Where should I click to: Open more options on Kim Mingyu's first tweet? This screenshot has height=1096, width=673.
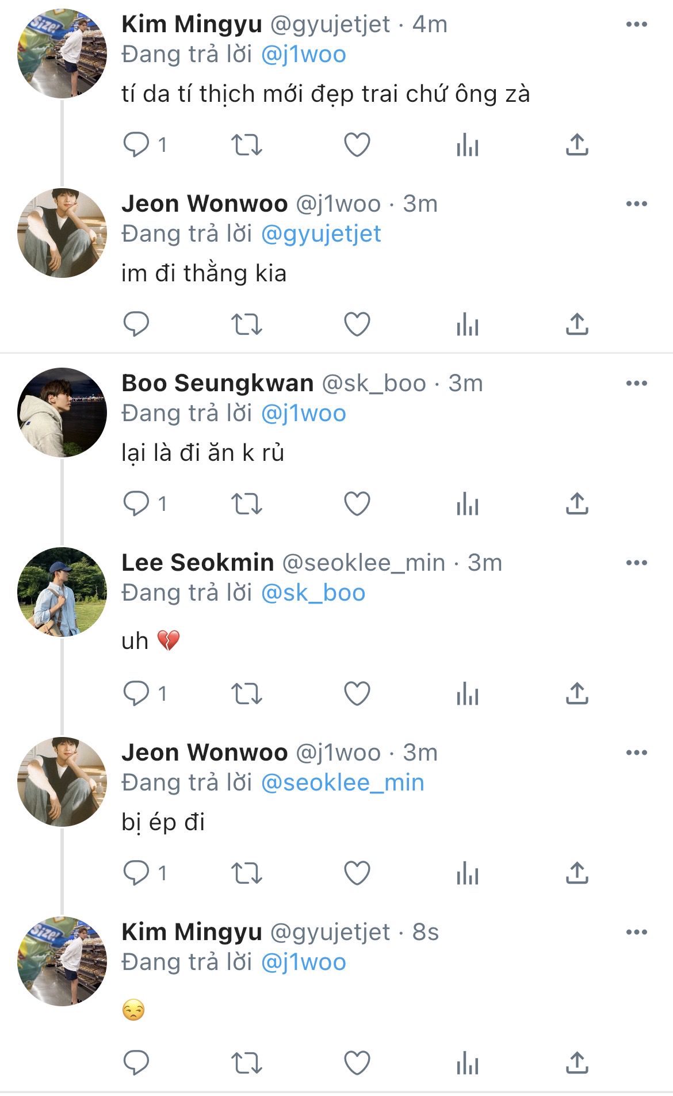[x=636, y=24]
